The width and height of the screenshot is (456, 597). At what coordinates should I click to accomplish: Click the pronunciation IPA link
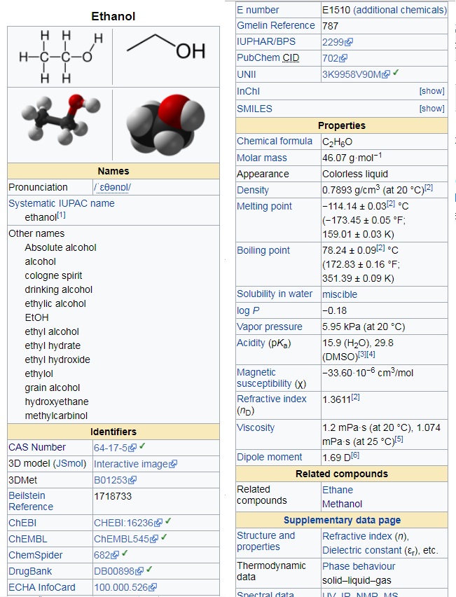pyautogui.click(x=112, y=187)
